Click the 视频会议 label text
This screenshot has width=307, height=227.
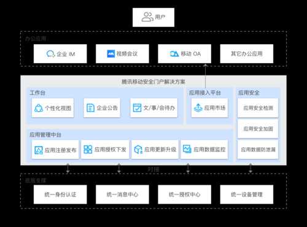tap(127, 54)
